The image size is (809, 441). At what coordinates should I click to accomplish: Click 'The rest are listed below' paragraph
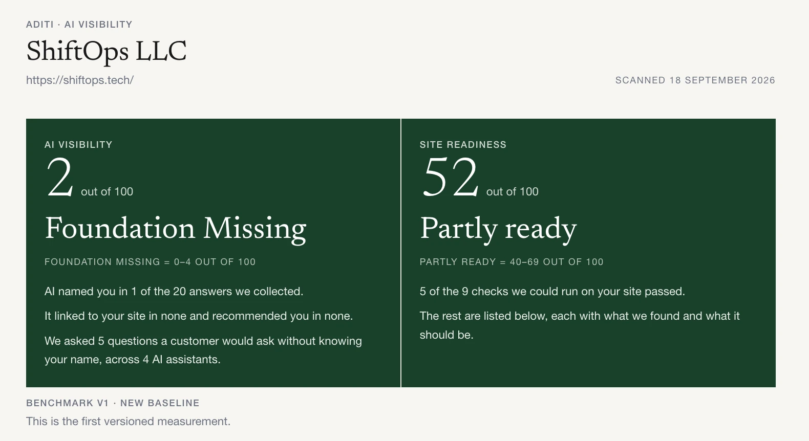coord(580,325)
